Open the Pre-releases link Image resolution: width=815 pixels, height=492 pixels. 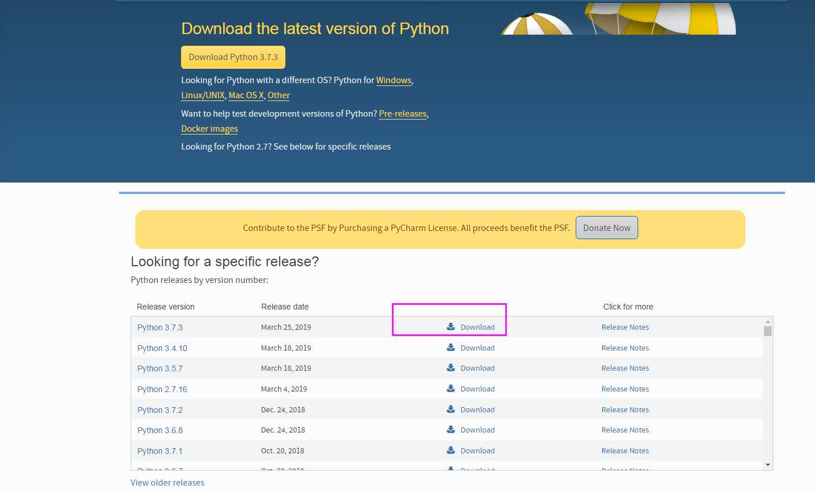pyautogui.click(x=403, y=114)
